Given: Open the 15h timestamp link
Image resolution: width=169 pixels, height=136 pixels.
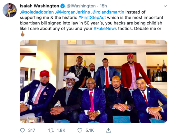Looking at the screenshot, I should (x=103, y=6).
